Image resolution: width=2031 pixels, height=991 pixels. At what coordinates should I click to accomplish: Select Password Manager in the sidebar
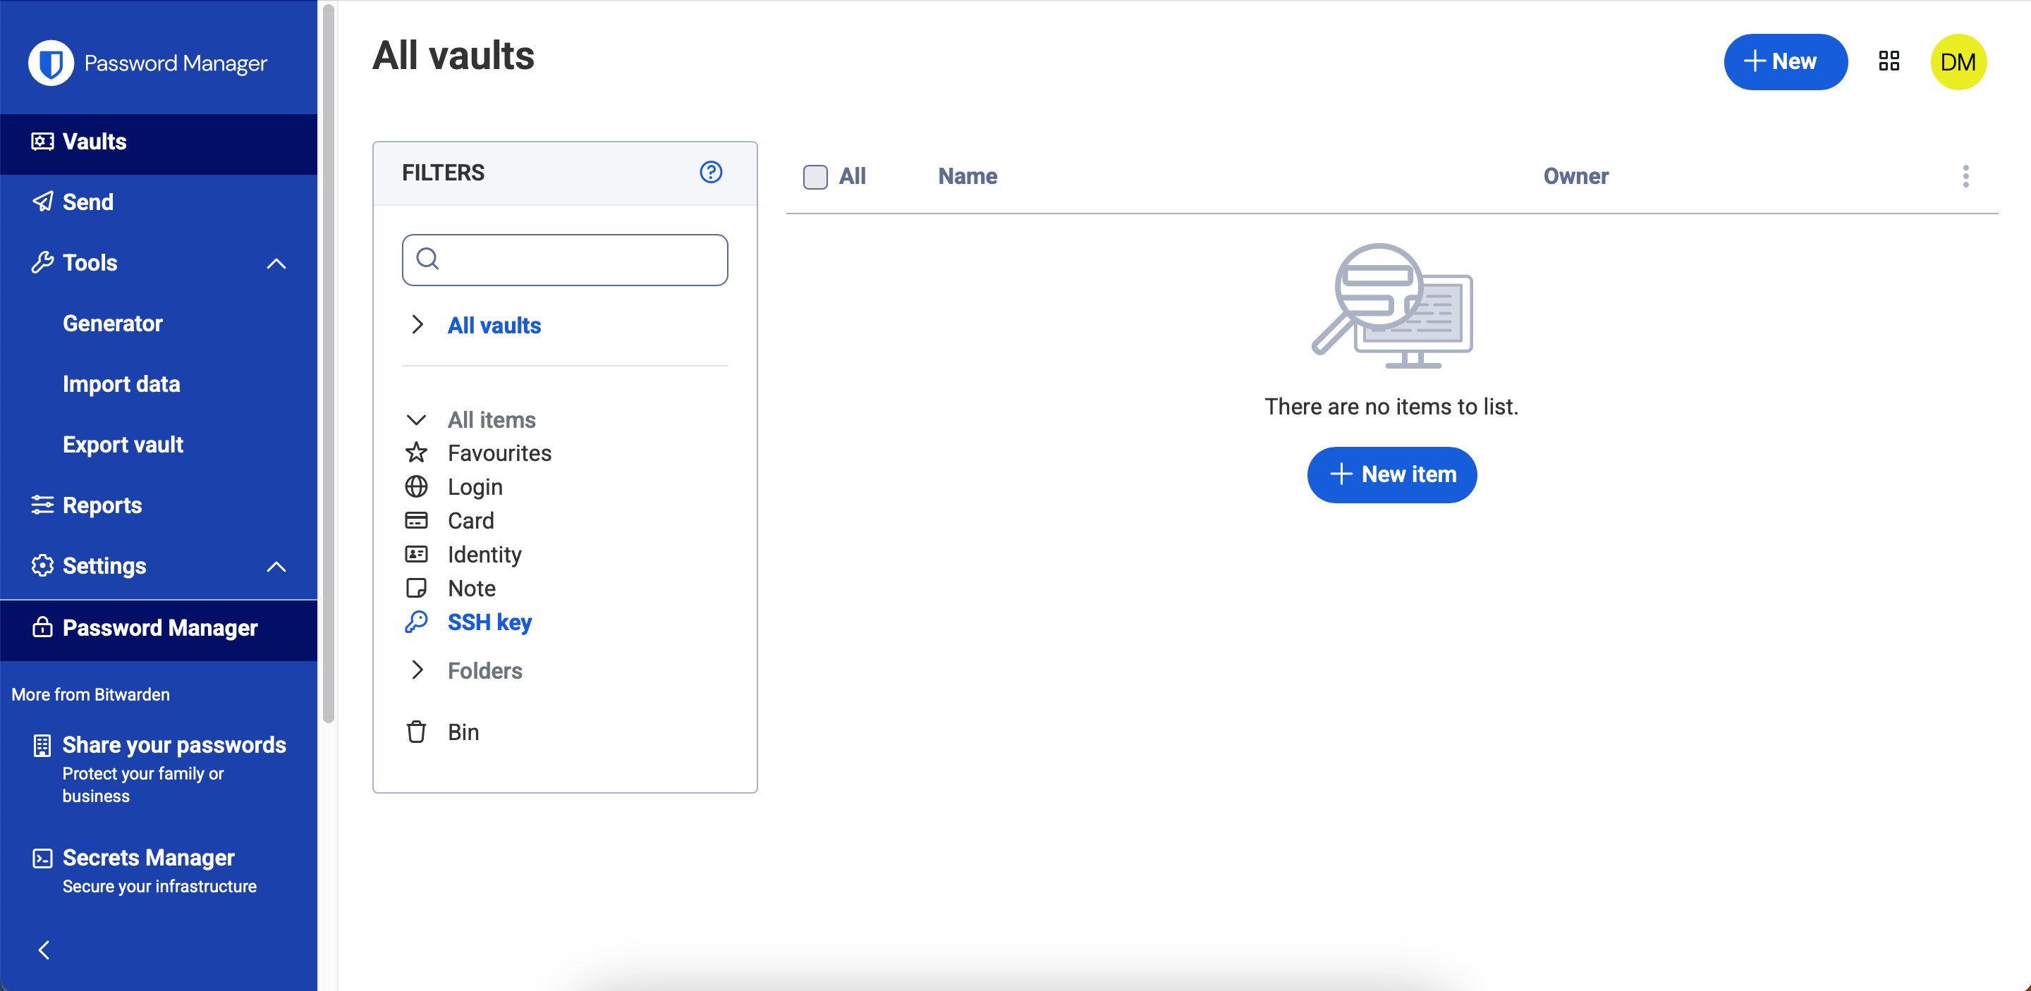[x=159, y=628]
